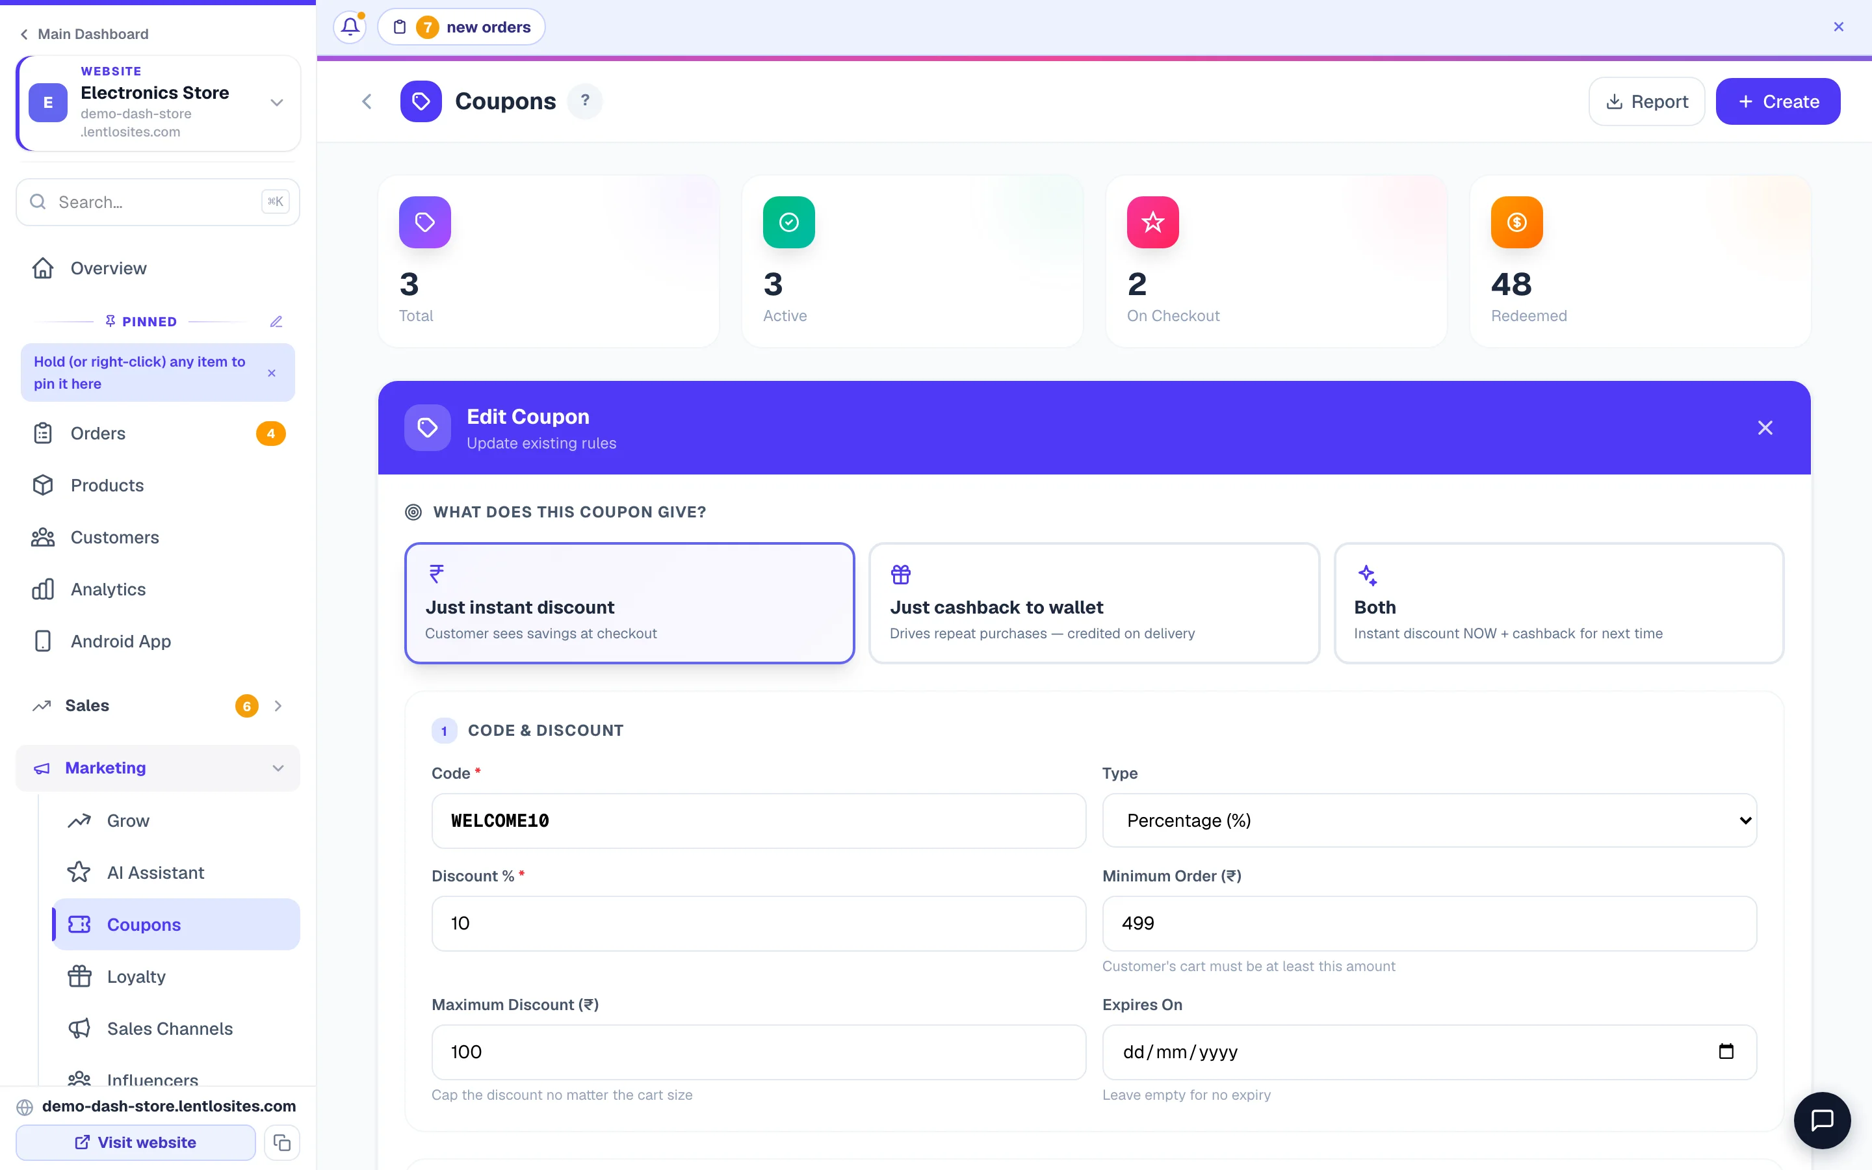
Task: Download the coupons Report
Action: click(1646, 101)
